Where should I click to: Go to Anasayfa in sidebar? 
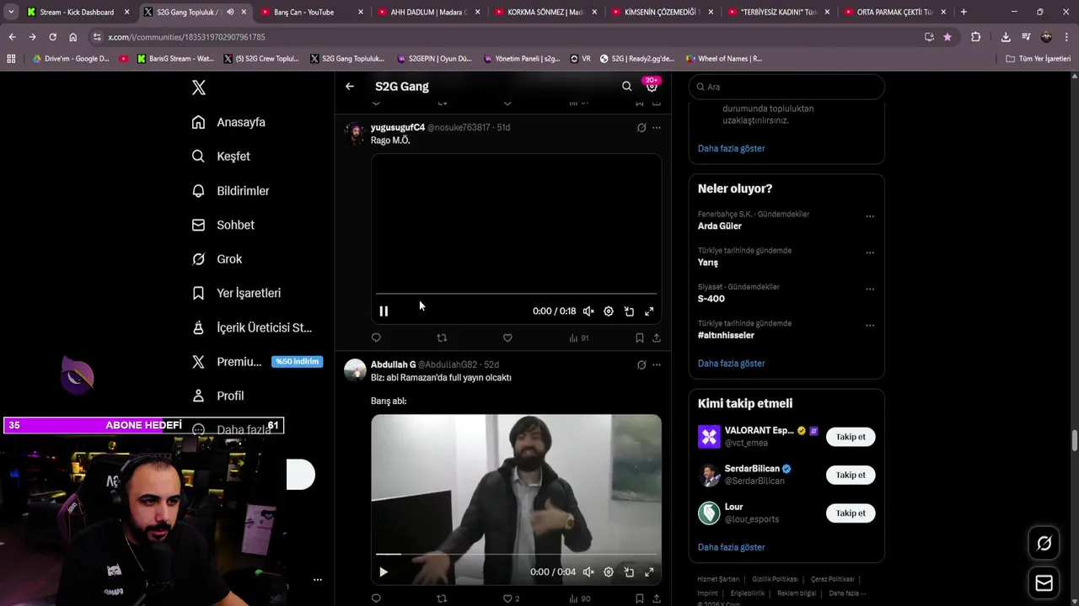pos(228,122)
